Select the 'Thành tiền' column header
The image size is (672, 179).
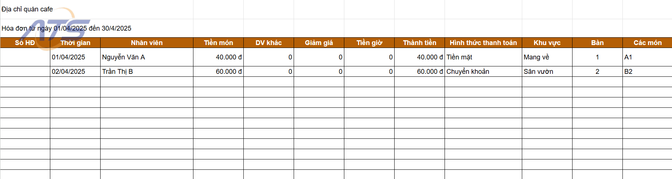tap(420, 43)
